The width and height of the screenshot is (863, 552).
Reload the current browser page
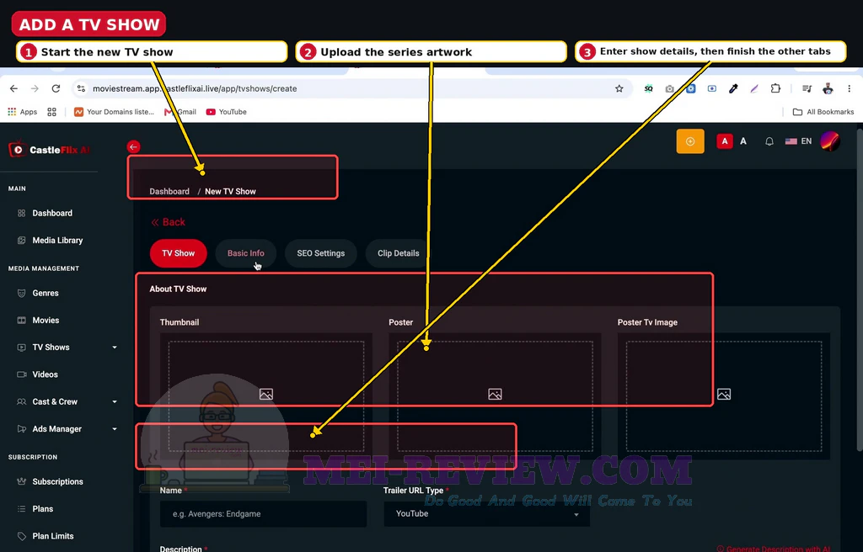tap(56, 88)
